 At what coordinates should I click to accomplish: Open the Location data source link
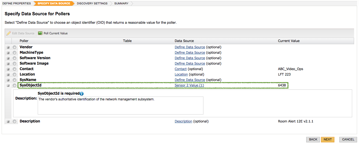pyautogui.click(x=181, y=74)
